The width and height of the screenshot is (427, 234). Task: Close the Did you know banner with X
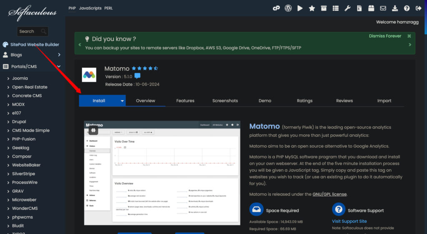pos(409,36)
